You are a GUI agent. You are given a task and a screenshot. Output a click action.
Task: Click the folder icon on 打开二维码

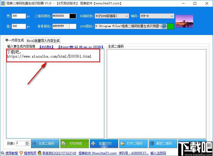[123, 143]
